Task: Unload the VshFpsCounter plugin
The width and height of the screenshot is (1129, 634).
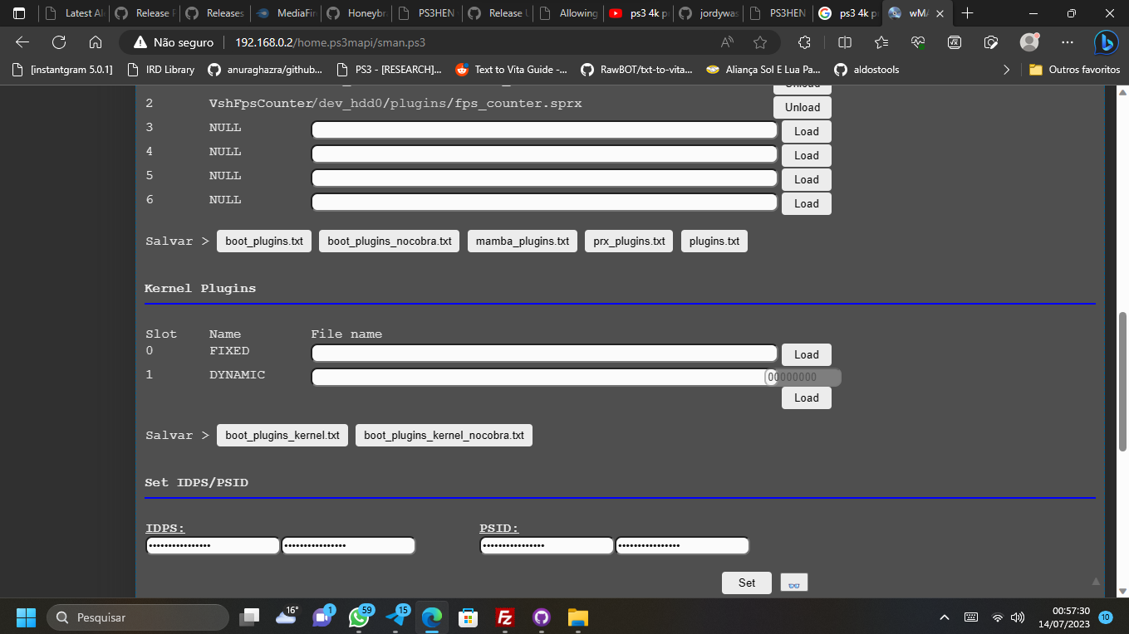Action: [801, 107]
